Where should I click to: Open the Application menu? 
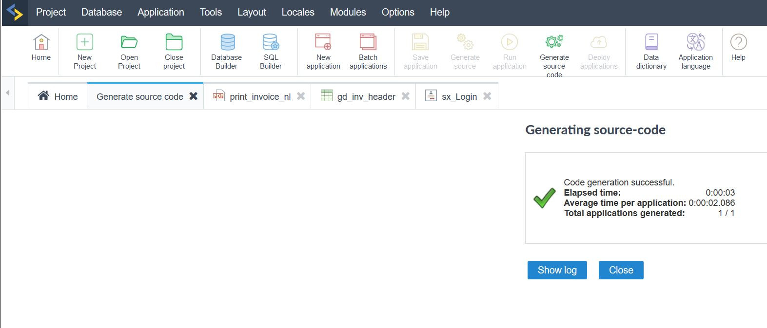(x=161, y=12)
